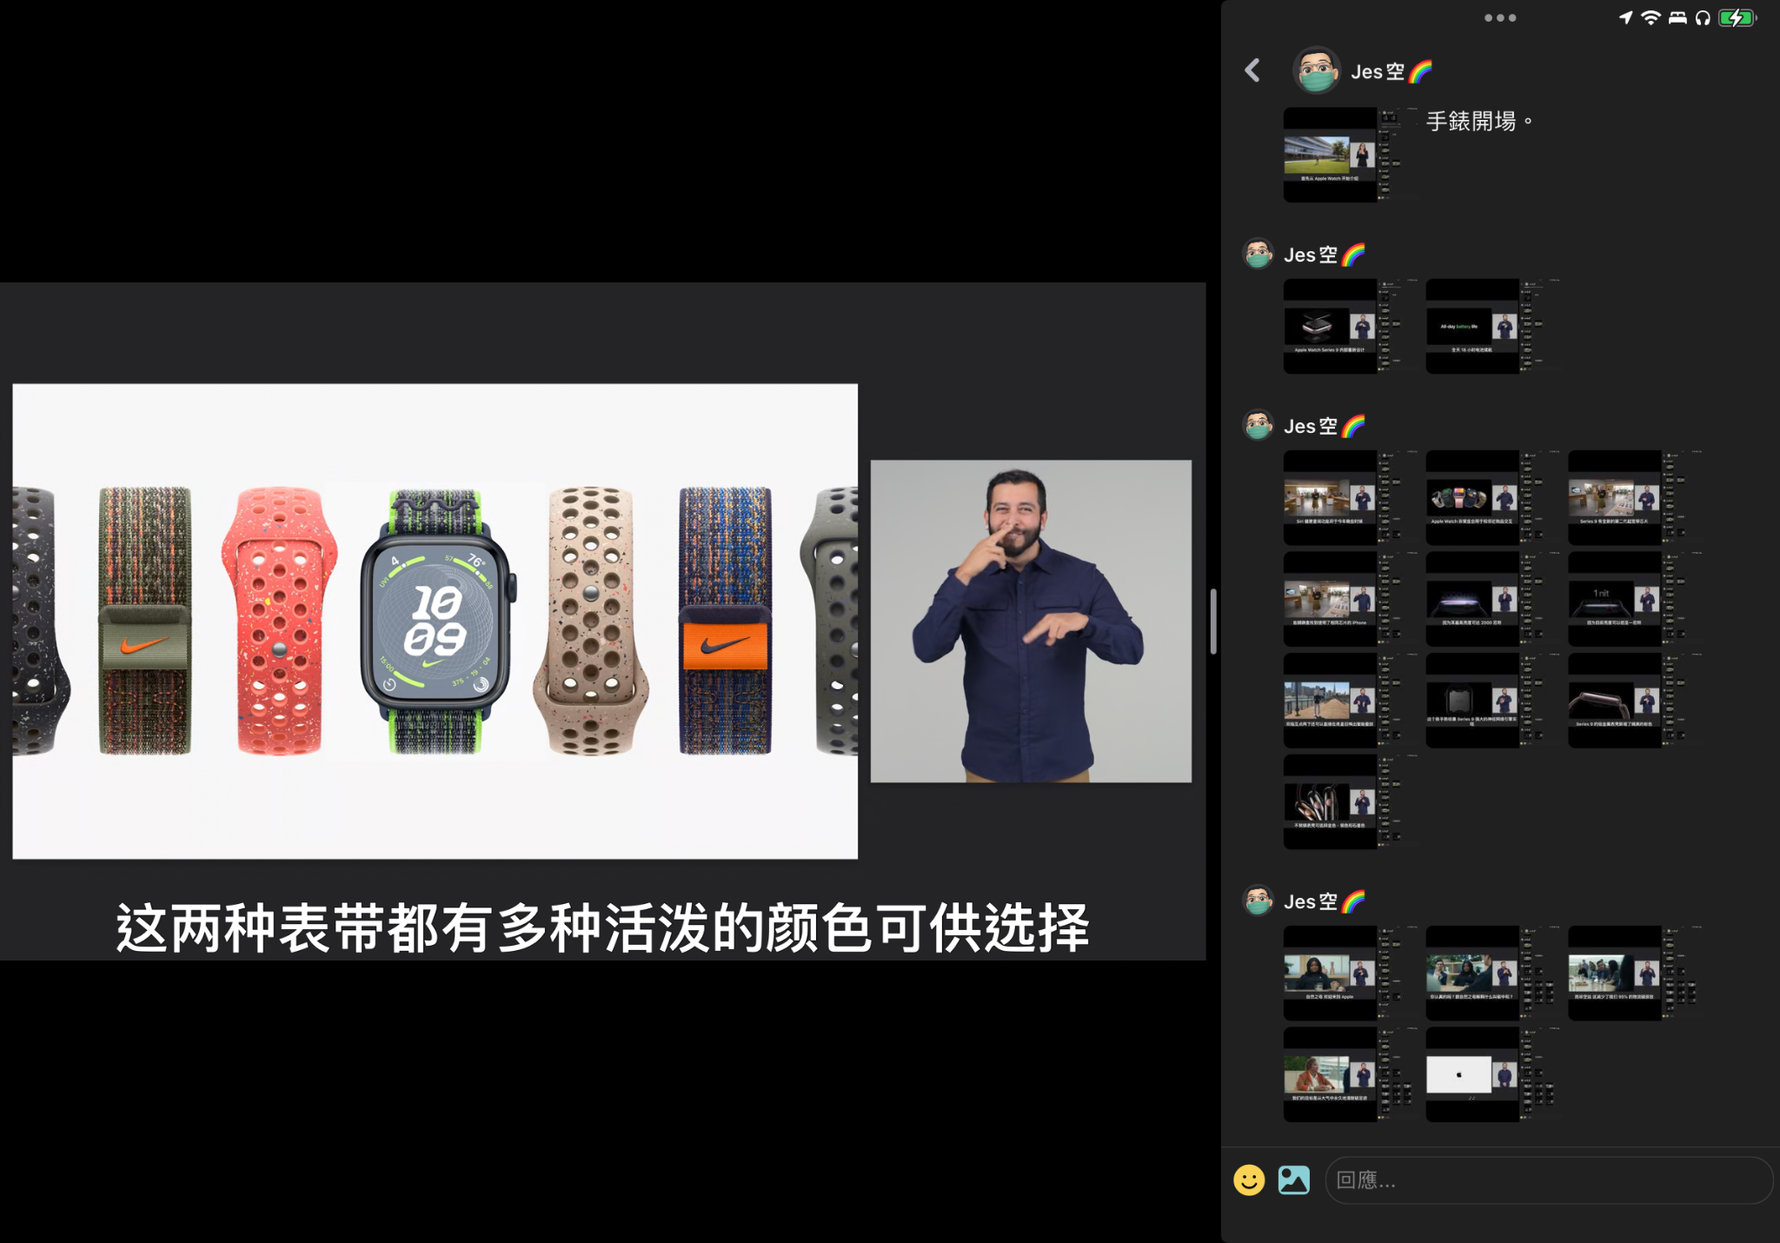Click the Jes空 name above All-day battery post
The image size is (1780, 1243).
1325,255
